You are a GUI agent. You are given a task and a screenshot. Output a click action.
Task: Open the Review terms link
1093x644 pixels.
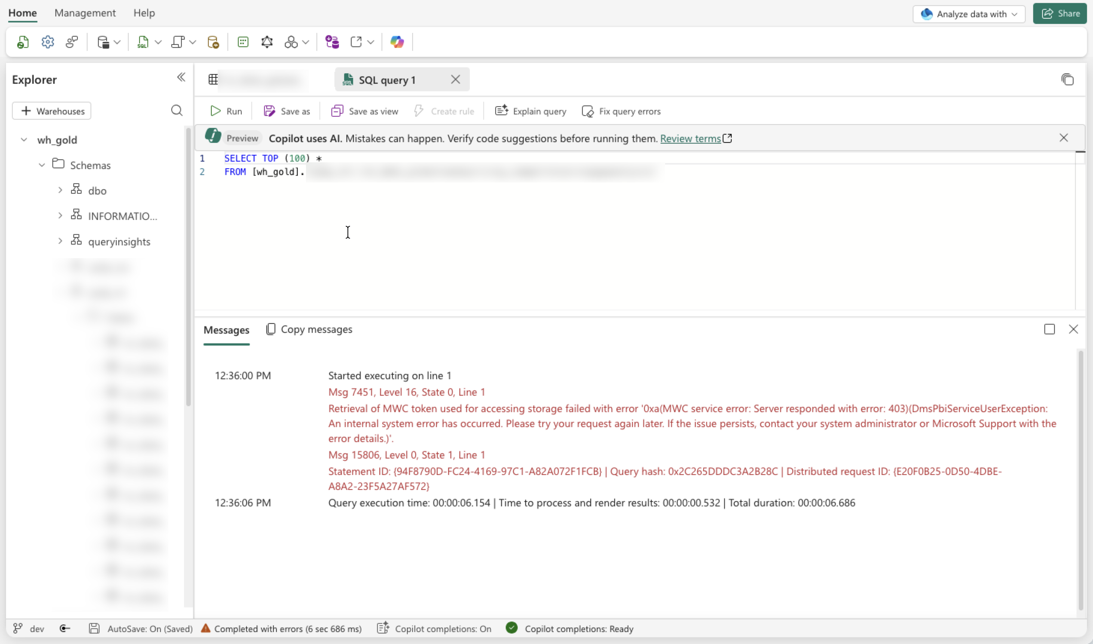click(691, 138)
